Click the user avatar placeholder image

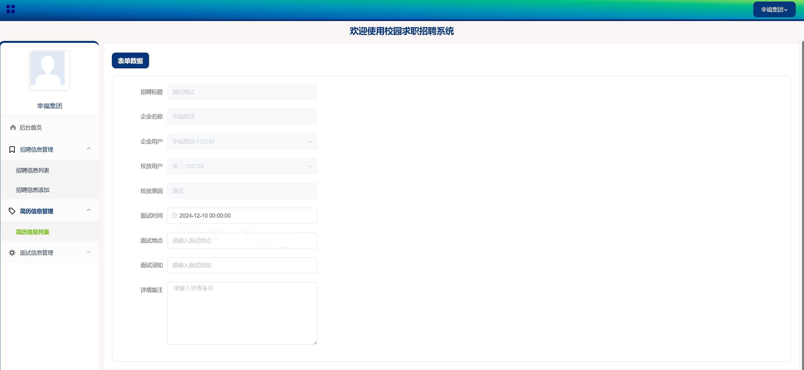50,70
